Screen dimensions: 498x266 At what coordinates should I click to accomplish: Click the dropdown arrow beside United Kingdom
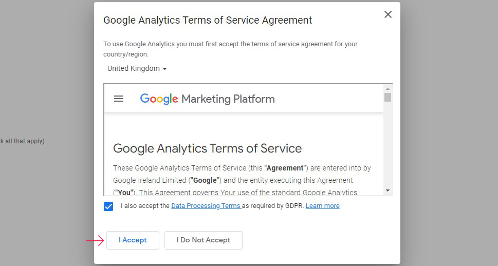(164, 69)
